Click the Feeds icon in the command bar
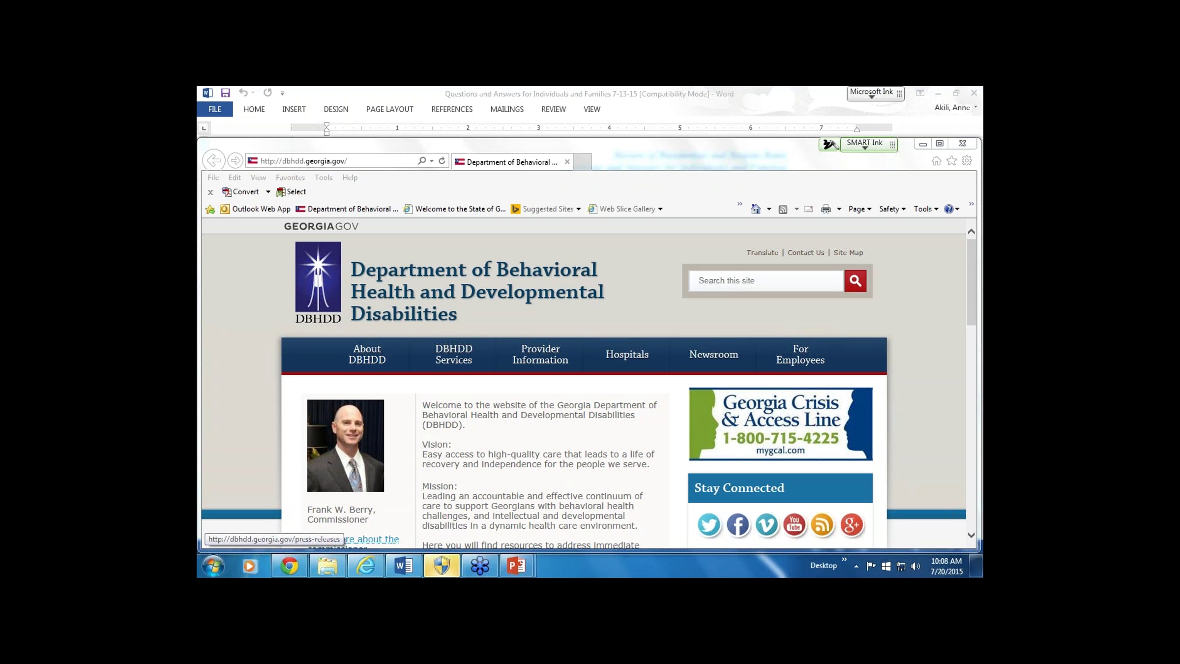1180x664 pixels. pos(783,209)
